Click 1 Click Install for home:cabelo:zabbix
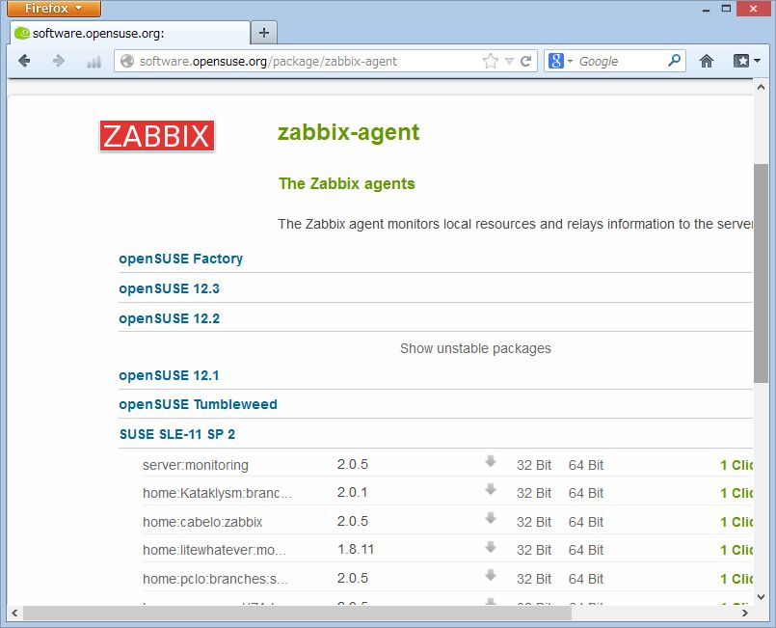Screen dimensions: 776x628 coord(736,522)
